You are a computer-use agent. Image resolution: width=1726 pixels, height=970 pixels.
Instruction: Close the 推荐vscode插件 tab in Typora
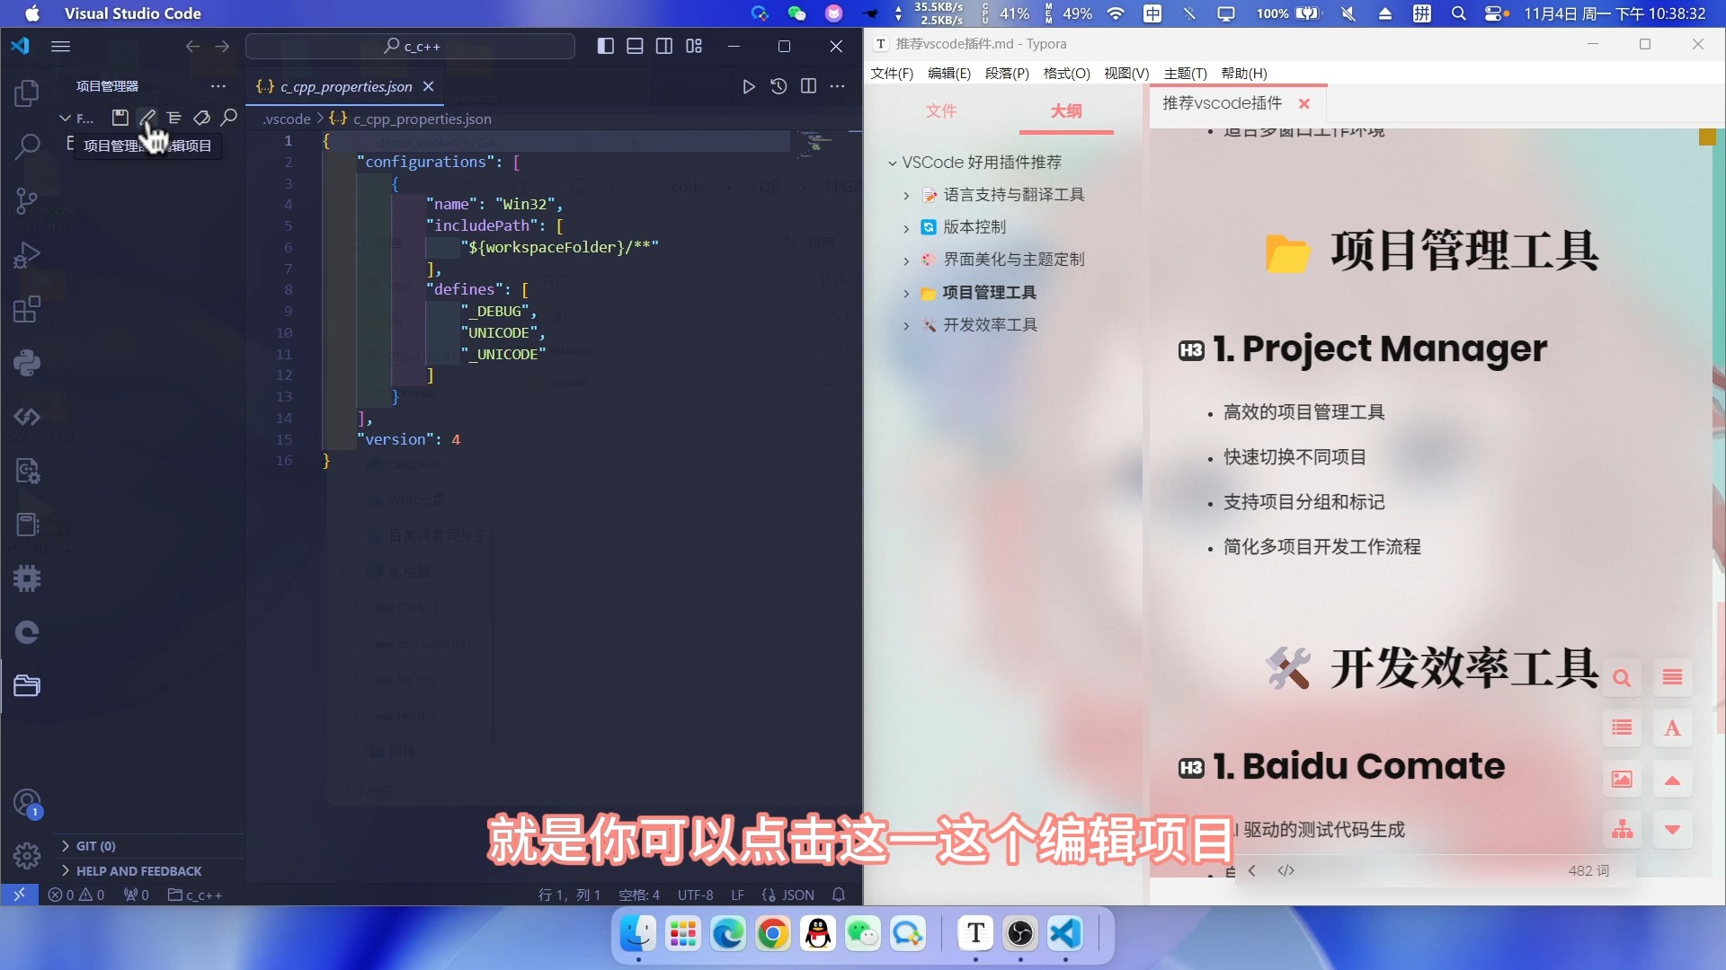1304,103
